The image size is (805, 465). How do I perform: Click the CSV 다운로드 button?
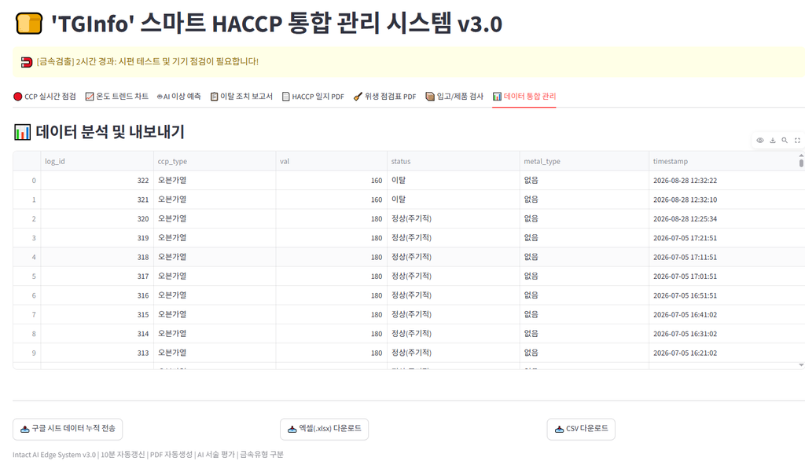click(581, 429)
